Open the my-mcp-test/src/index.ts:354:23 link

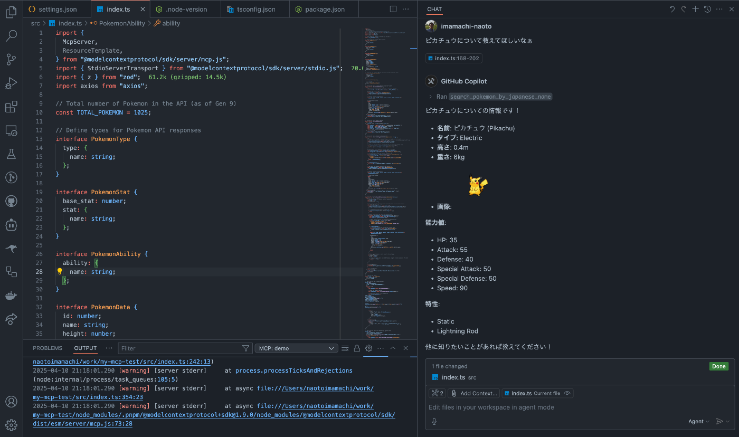click(x=88, y=397)
